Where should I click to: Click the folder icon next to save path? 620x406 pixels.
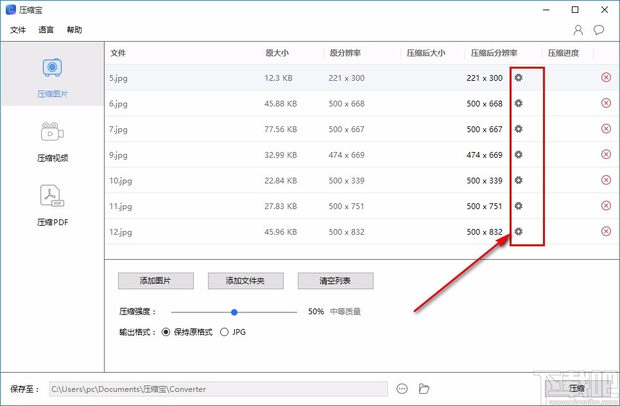[x=424, y=388]
